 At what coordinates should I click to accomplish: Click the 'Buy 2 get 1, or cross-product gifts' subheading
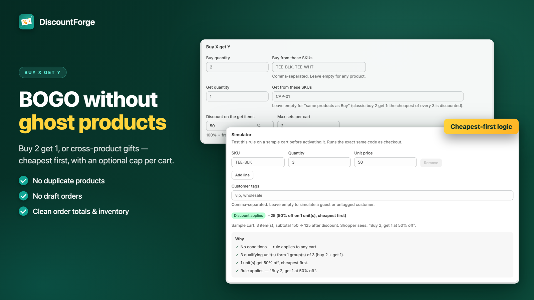tap(96, 155)
